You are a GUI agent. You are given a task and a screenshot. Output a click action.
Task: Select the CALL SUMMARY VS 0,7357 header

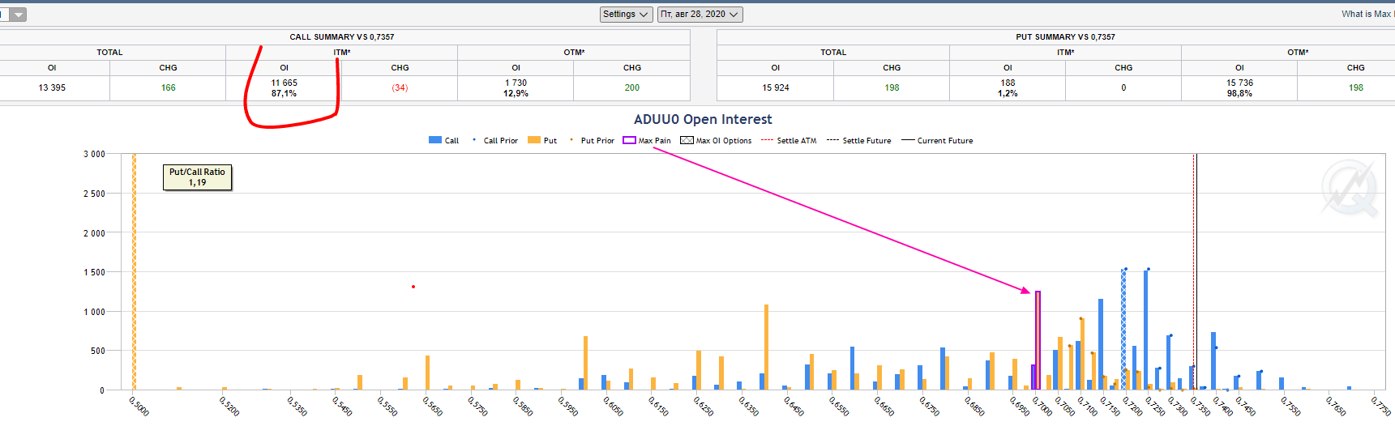pos(342,36)
